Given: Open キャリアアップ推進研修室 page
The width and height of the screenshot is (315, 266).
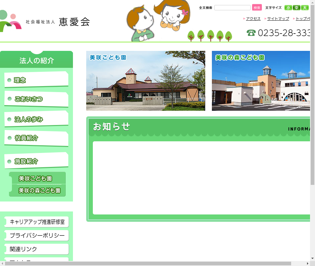Looking at the screenshot, I should click(36, 222).
